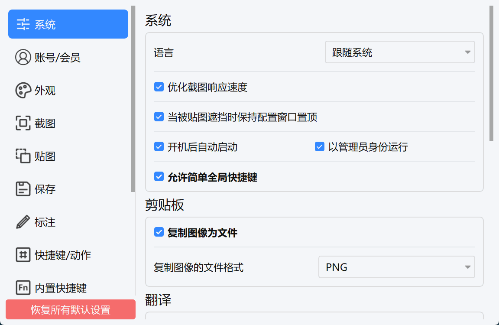Open the 语言 dropdown showing 跟随系统
Screen dimensions: 499x325
pyautogui.click(x=400, y=52)
